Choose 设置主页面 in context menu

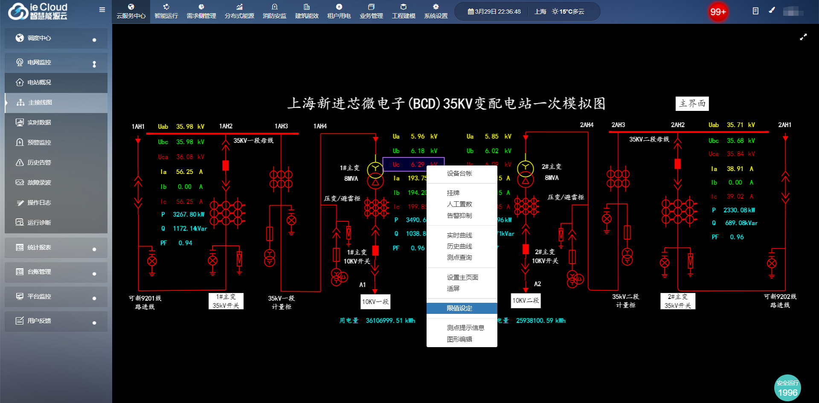pos(462,278)
